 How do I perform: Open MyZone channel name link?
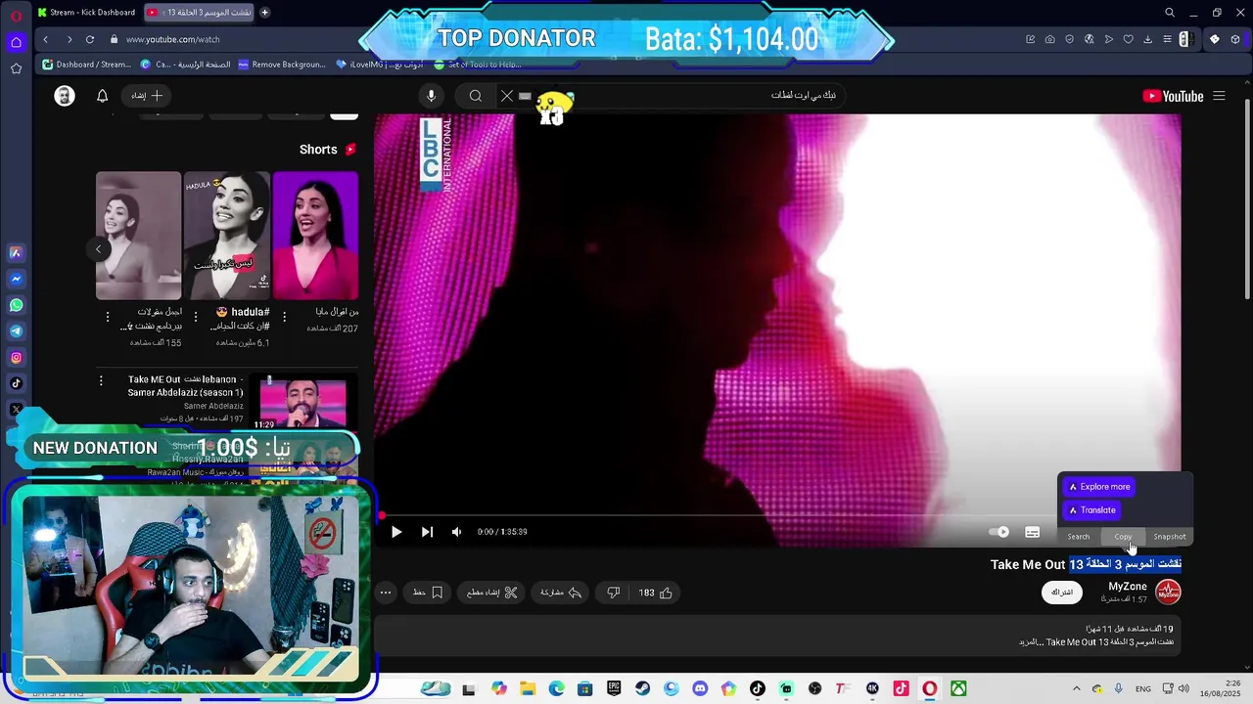pyautogui.click(x=1128, y=587)
